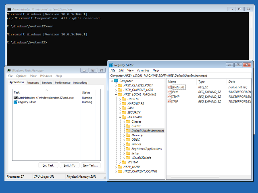The width and height of the screenshot is (258, 193).
Task: Click the Classes folder icon
Action: tap(128, 121)
